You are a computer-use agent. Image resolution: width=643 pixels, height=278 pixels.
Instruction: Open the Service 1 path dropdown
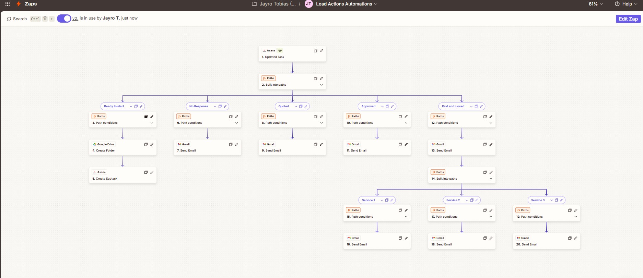(382, 201)
